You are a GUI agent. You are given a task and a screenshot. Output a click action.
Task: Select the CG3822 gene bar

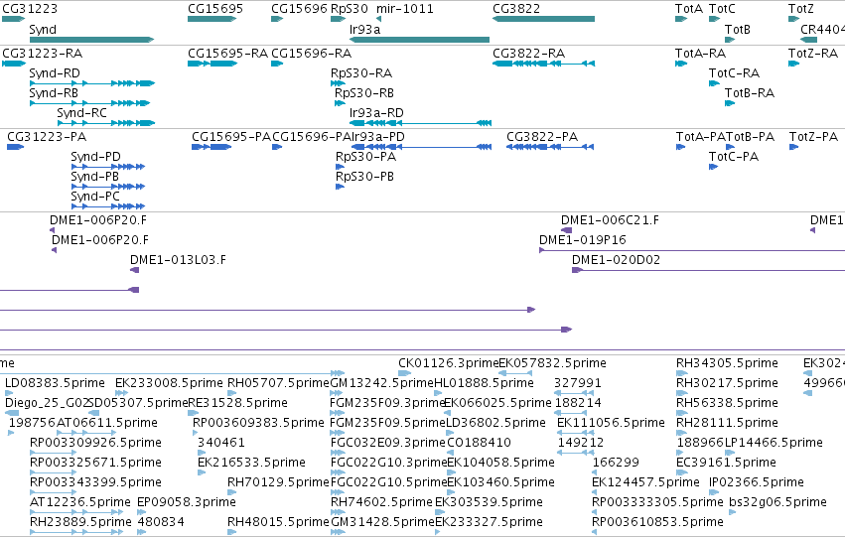coord(543,19)
